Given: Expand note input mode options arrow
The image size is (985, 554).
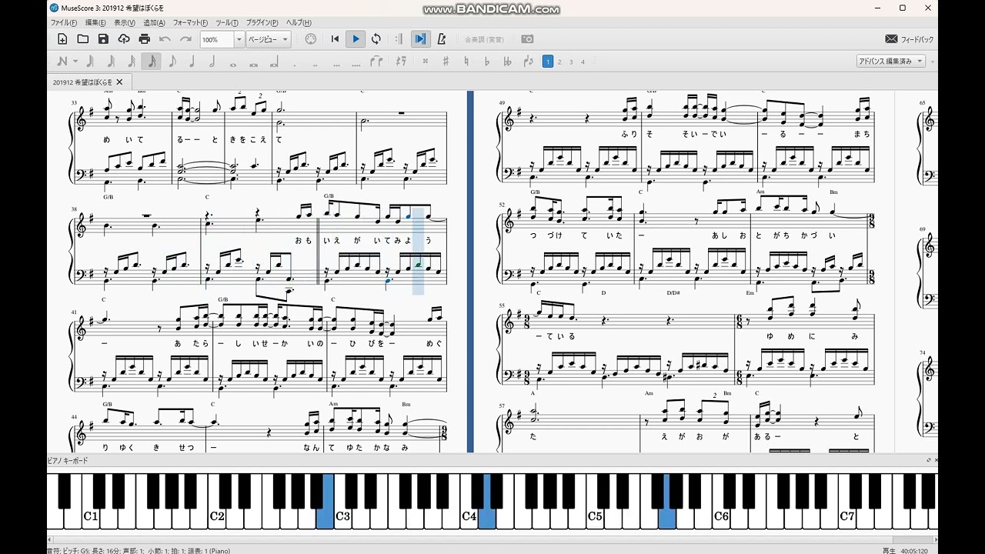Looking at the screenshot, I should tap(74, 62).
